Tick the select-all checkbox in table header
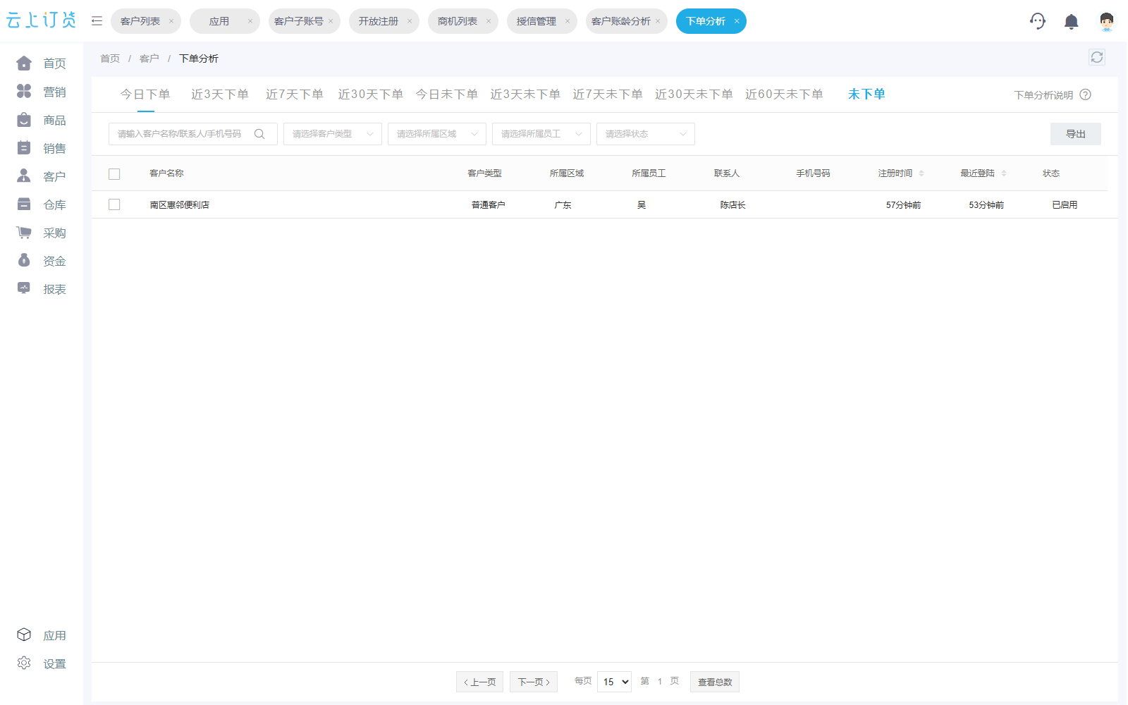 click(x=114, y=173)
